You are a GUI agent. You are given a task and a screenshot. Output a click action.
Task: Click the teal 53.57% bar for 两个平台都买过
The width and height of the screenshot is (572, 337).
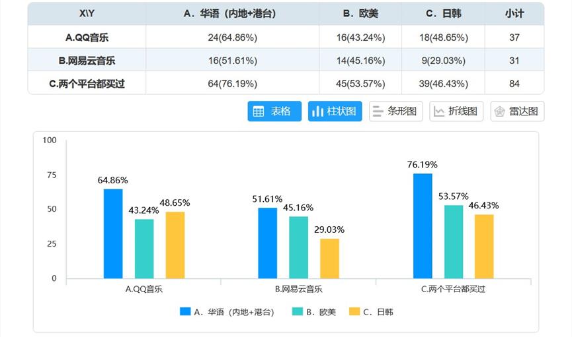point(454,242)
